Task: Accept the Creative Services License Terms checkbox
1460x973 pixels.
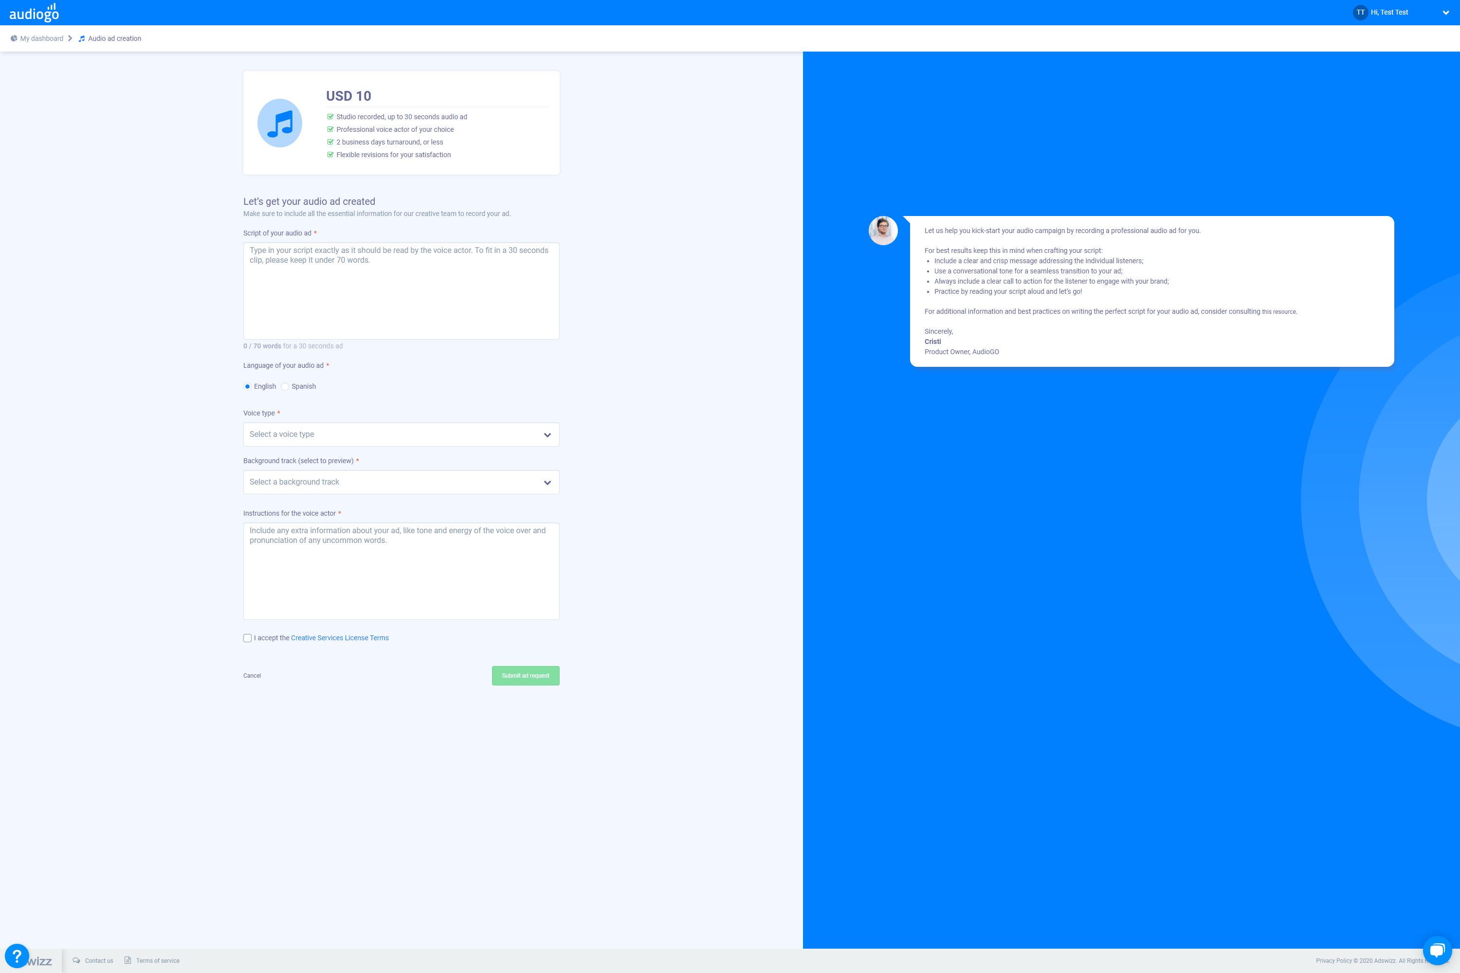Action: pos(248,638)
